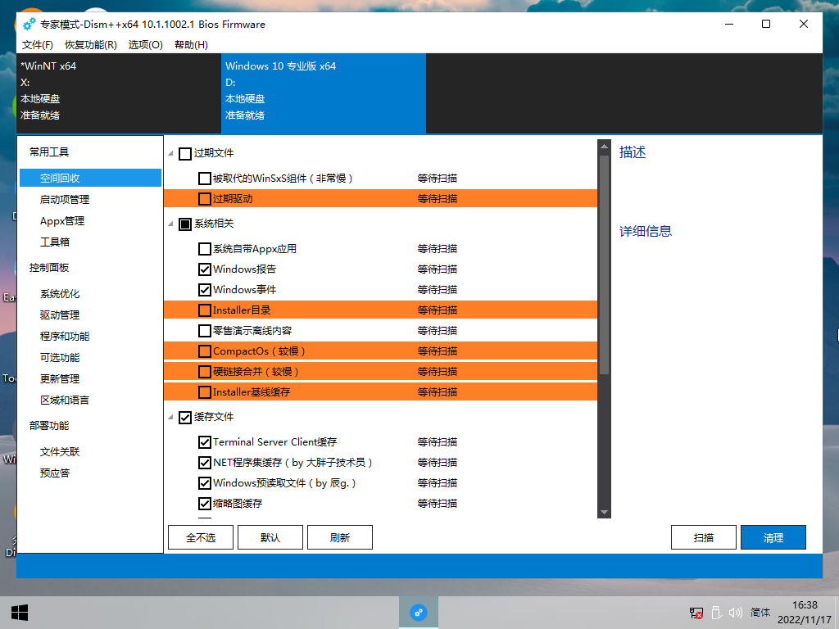This screenshot has width=839, height=629.
Task: Click the list scrollbar down arrow
Action: [604, 512]
